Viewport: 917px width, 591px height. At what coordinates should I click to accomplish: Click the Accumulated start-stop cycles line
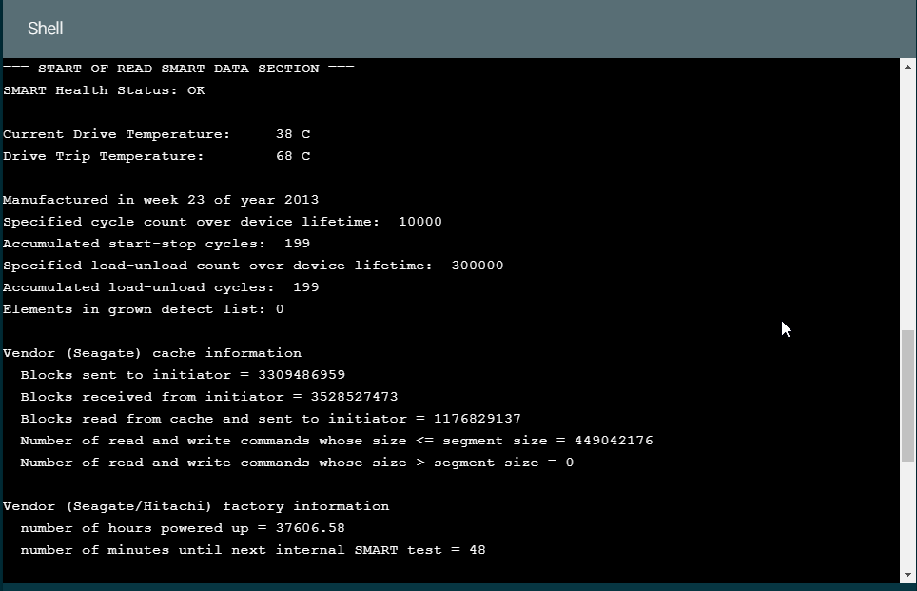157,244
